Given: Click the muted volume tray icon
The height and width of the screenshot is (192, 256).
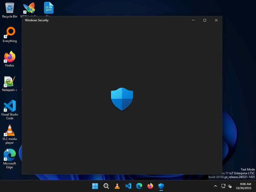Looking at the screenshot, I should (230, 186).
